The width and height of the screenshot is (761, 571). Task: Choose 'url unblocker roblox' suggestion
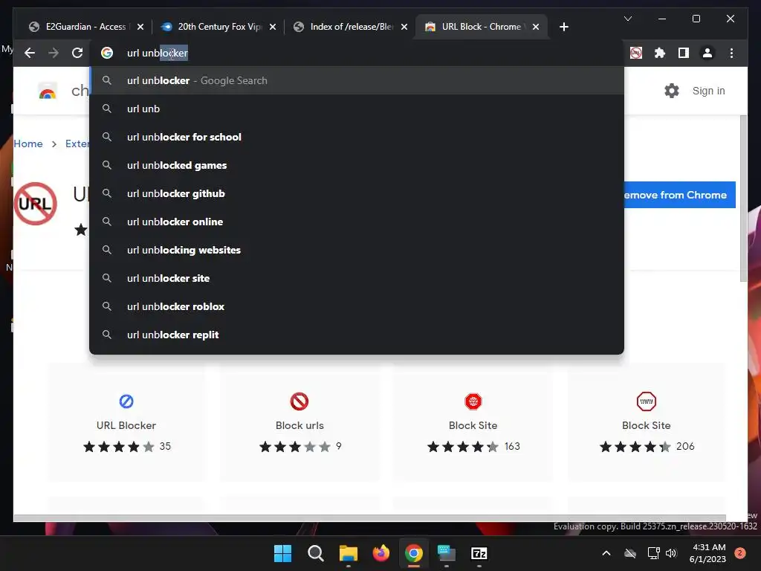[357, 306]
